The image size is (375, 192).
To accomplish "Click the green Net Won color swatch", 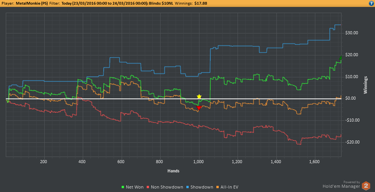I will coord(123,187).
